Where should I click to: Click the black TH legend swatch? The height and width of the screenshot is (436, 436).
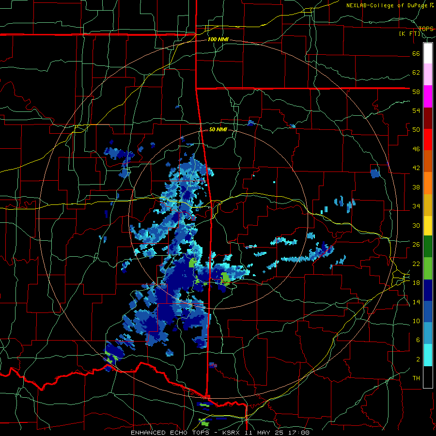pos(428,377)
